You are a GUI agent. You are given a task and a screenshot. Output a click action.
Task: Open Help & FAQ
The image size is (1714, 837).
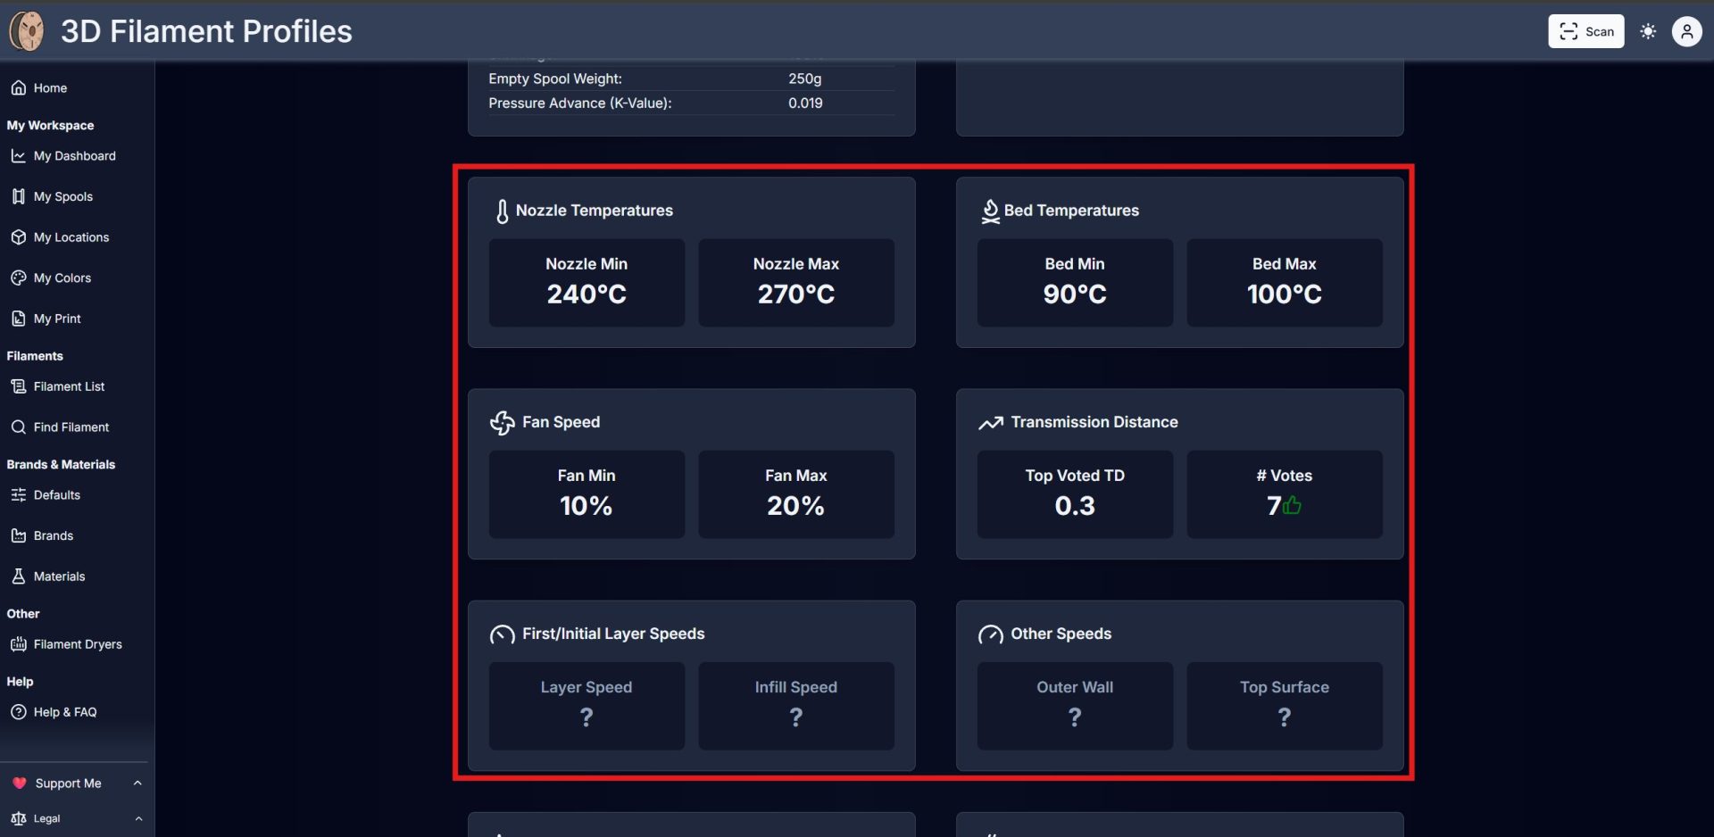pos(64,712)
